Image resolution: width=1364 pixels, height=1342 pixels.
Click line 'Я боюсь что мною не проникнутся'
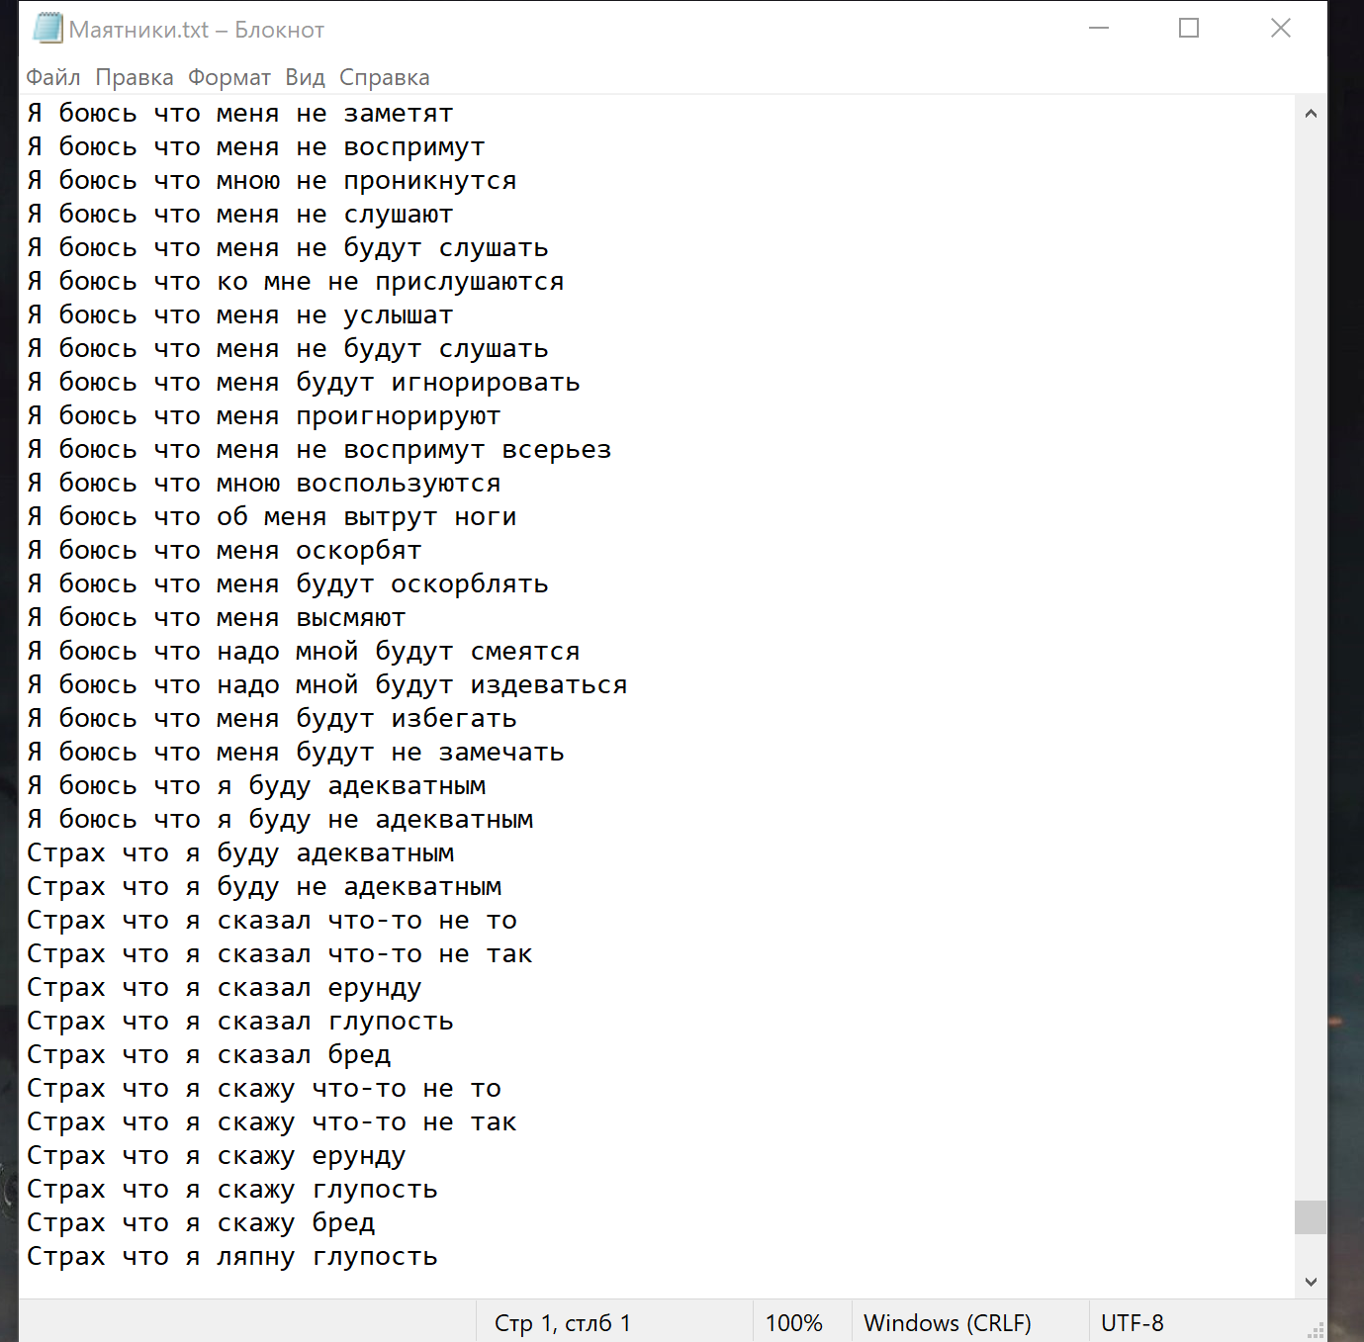pyautogui.click(x=272, y=181)
